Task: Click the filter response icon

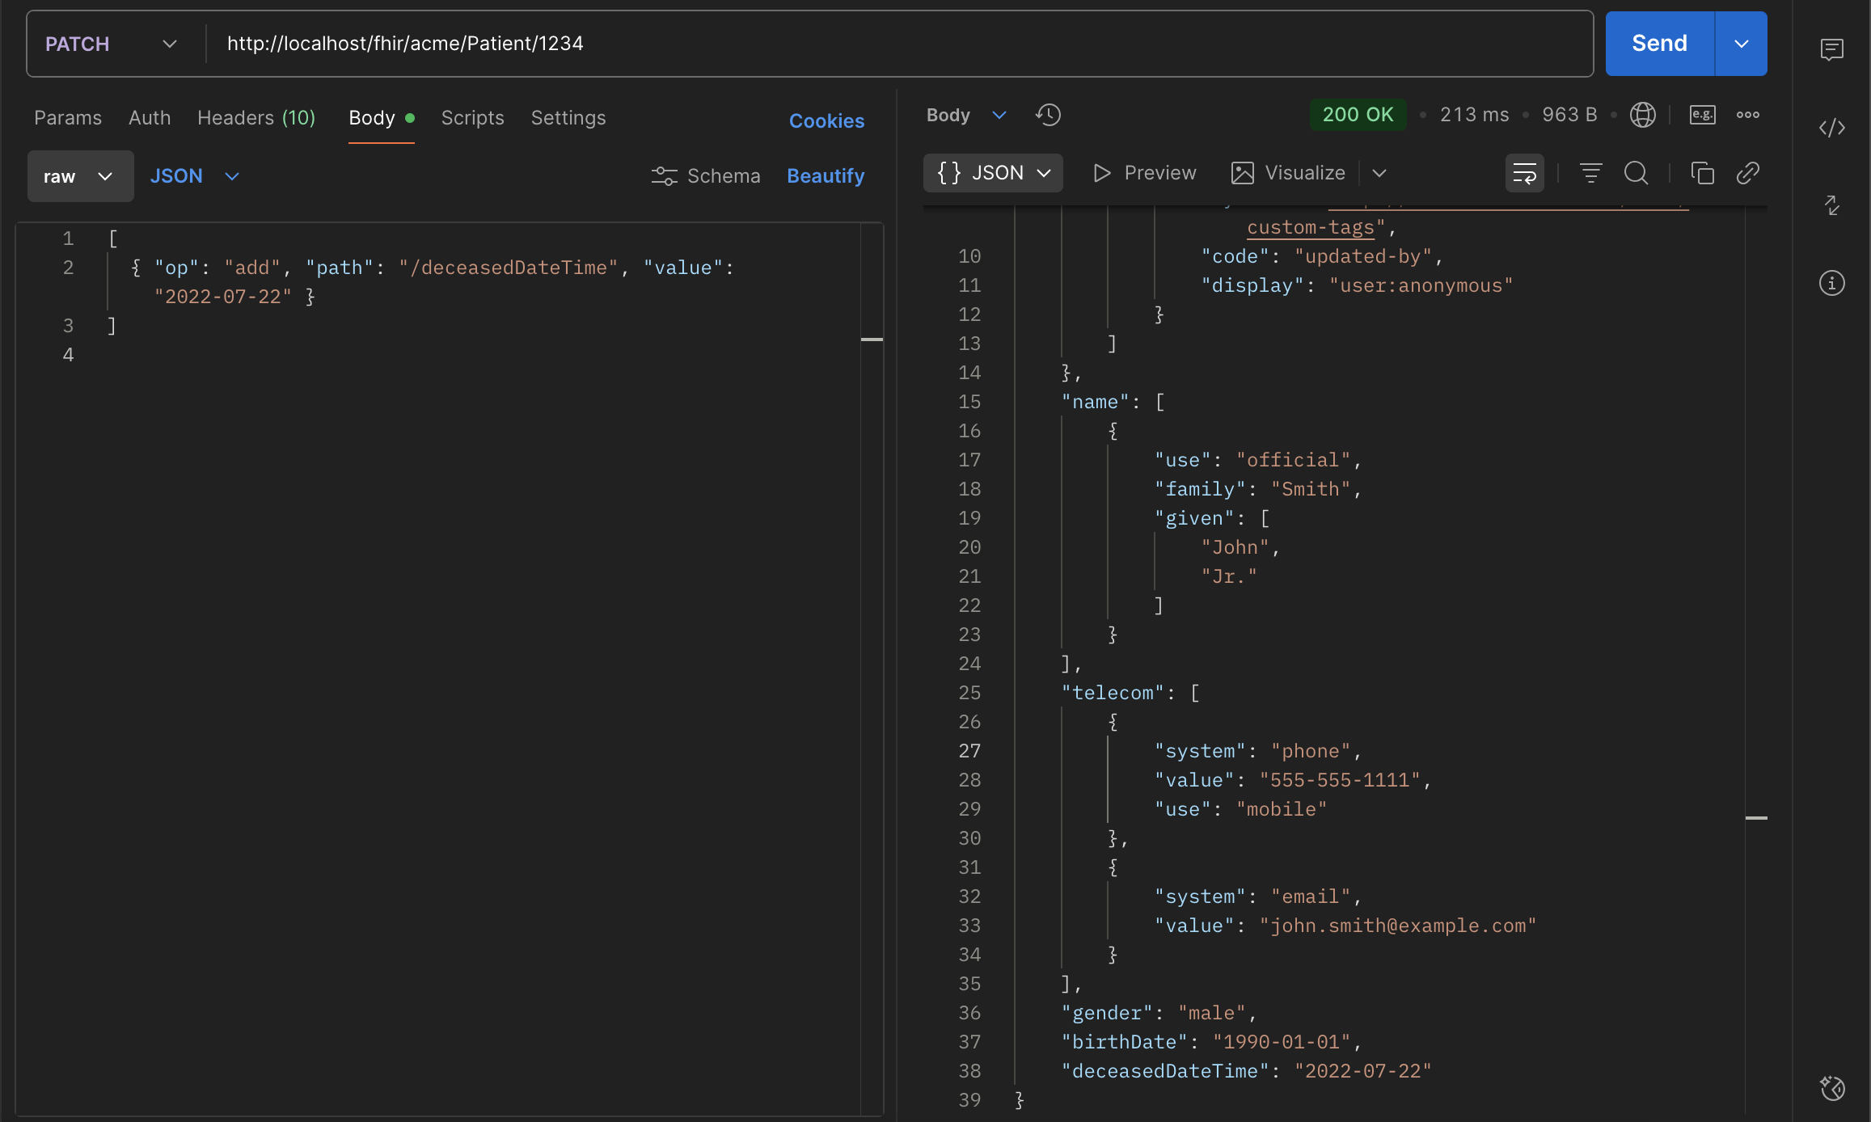Action: (1590, 173)
